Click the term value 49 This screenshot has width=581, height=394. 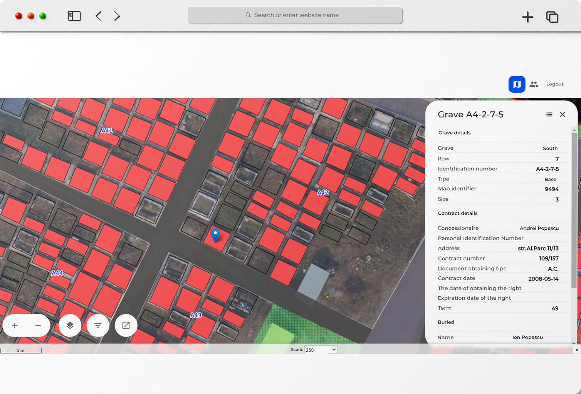[x=555, y=309]
